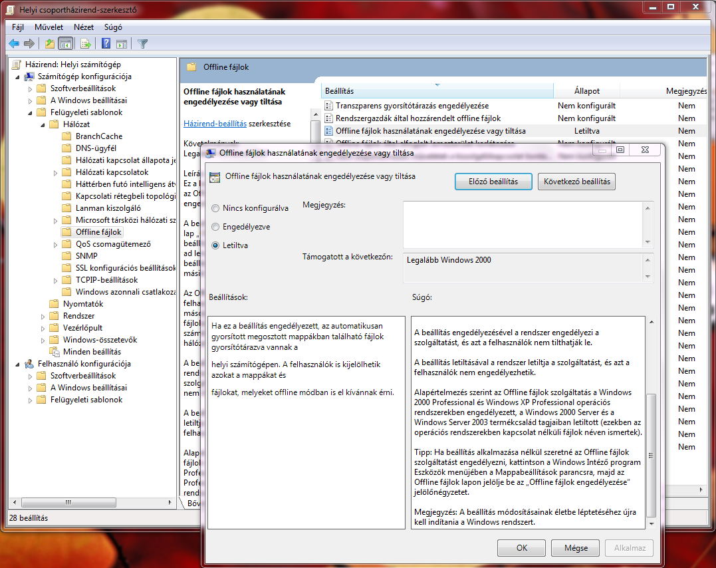The height and width of the screenshot is (568, 716).
Task: Click the Filter funnel toolbar icon
Action: click(x=142, y=44)
